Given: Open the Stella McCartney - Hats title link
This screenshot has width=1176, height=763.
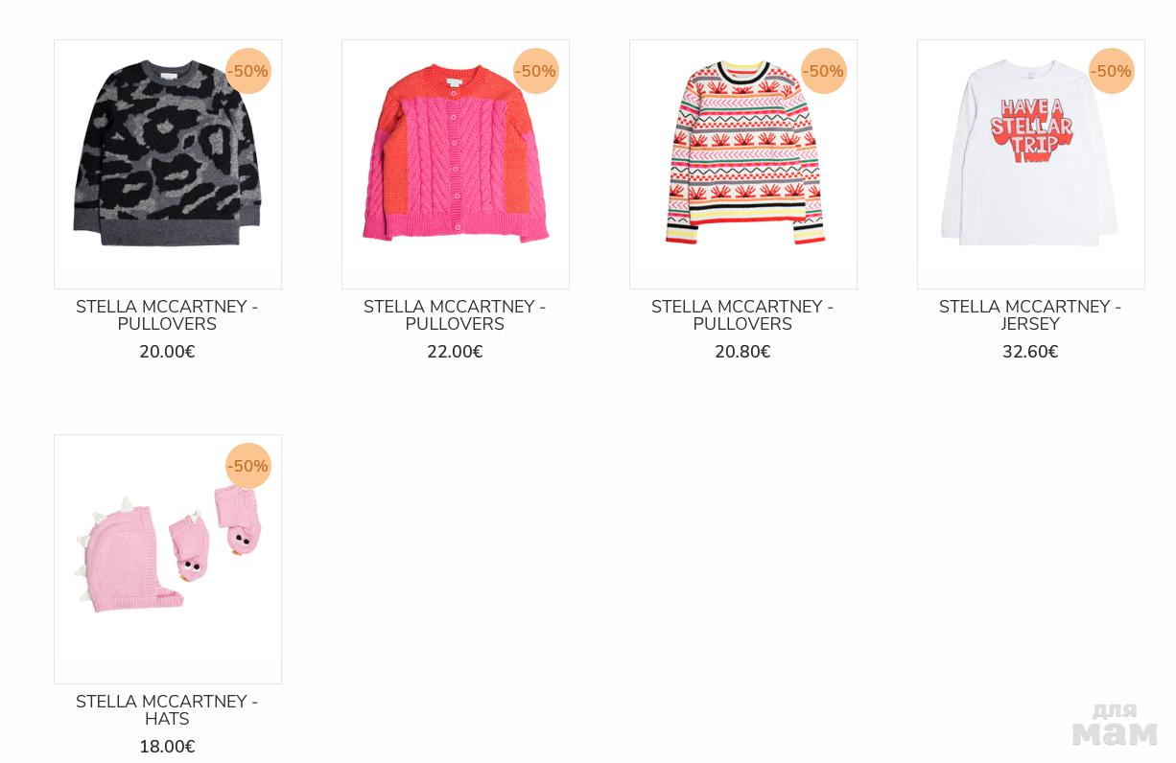Looking at the screenshot, I should 167,710.
